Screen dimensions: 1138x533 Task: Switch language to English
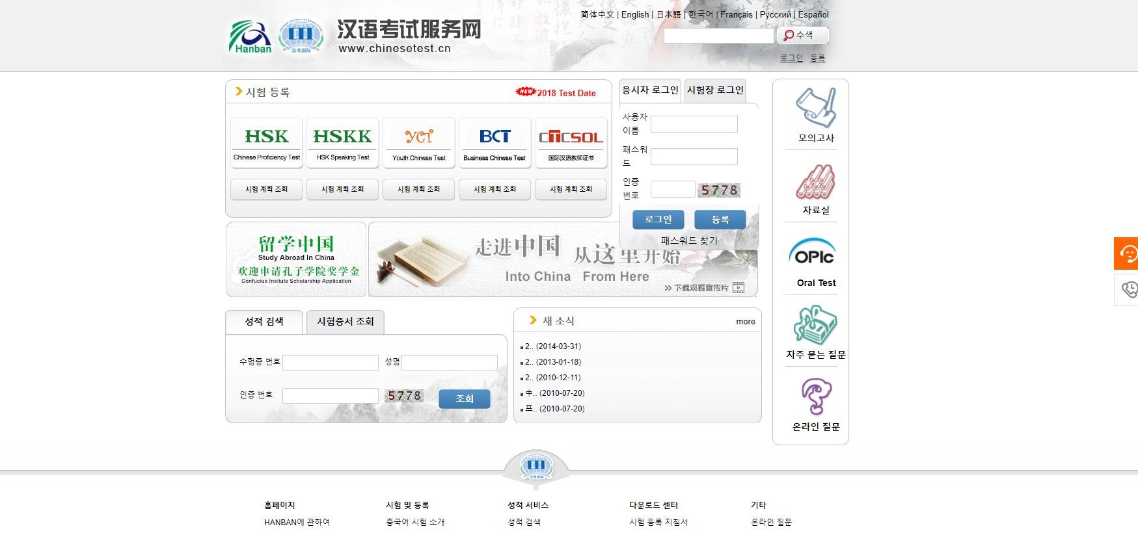pos(634,14)
